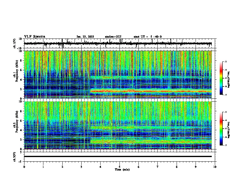Click the ch.2 spectrogram panel

[118, 125]
